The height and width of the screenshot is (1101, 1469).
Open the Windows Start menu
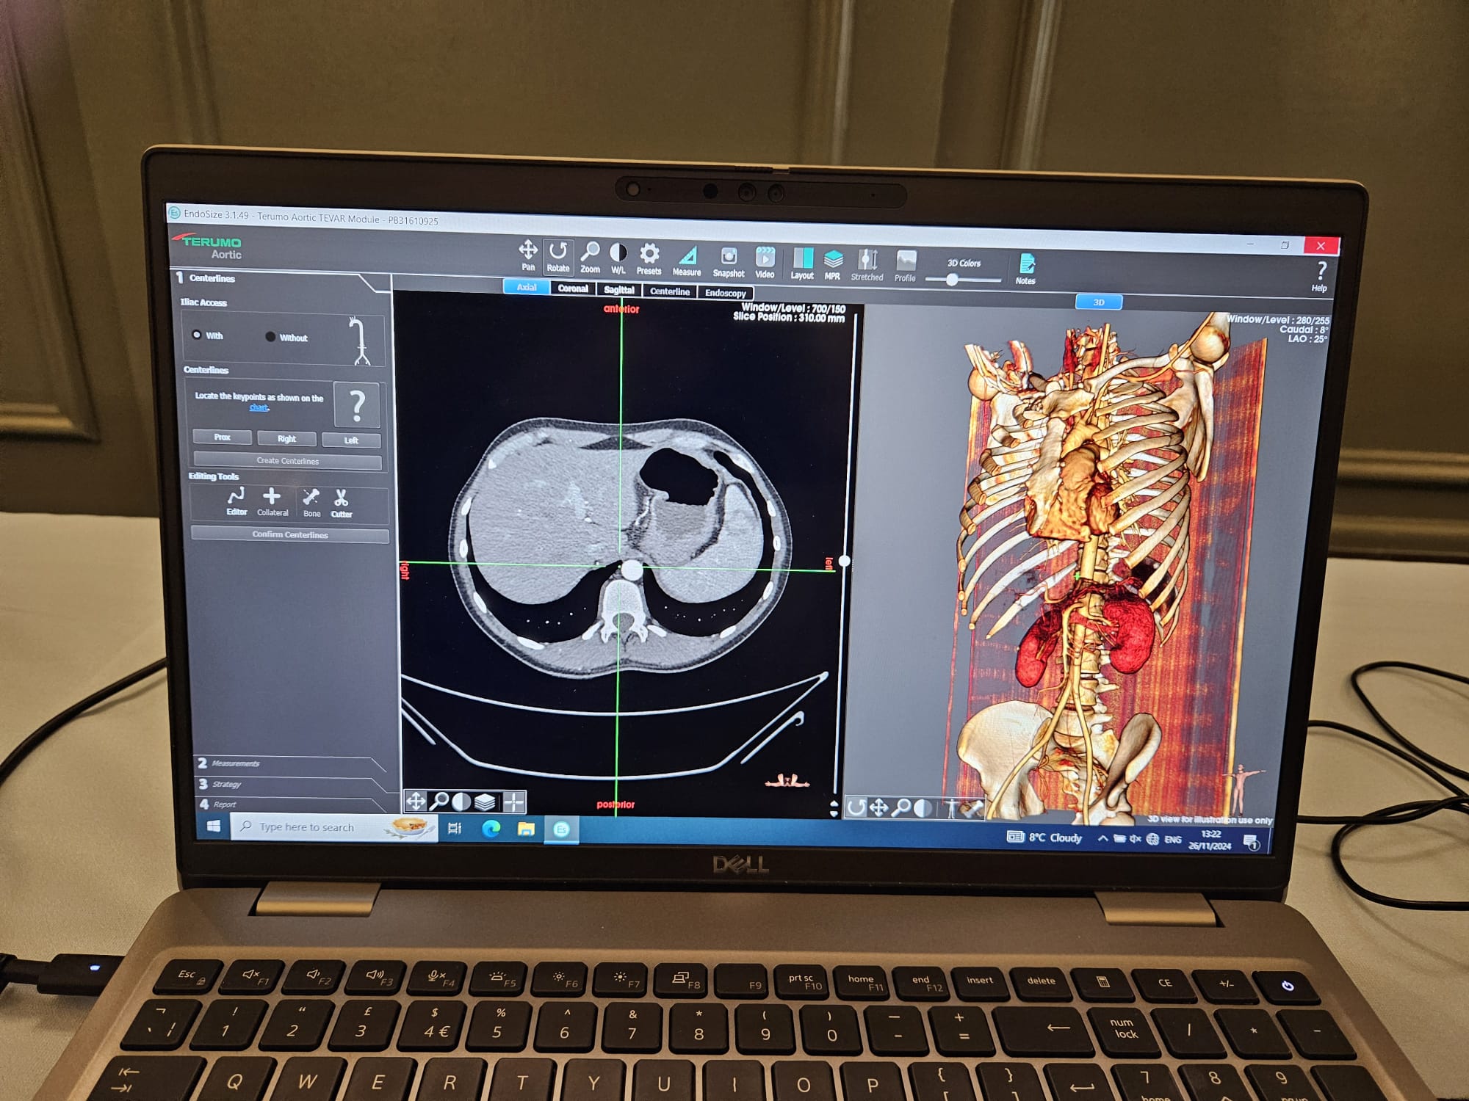[214, 826]
